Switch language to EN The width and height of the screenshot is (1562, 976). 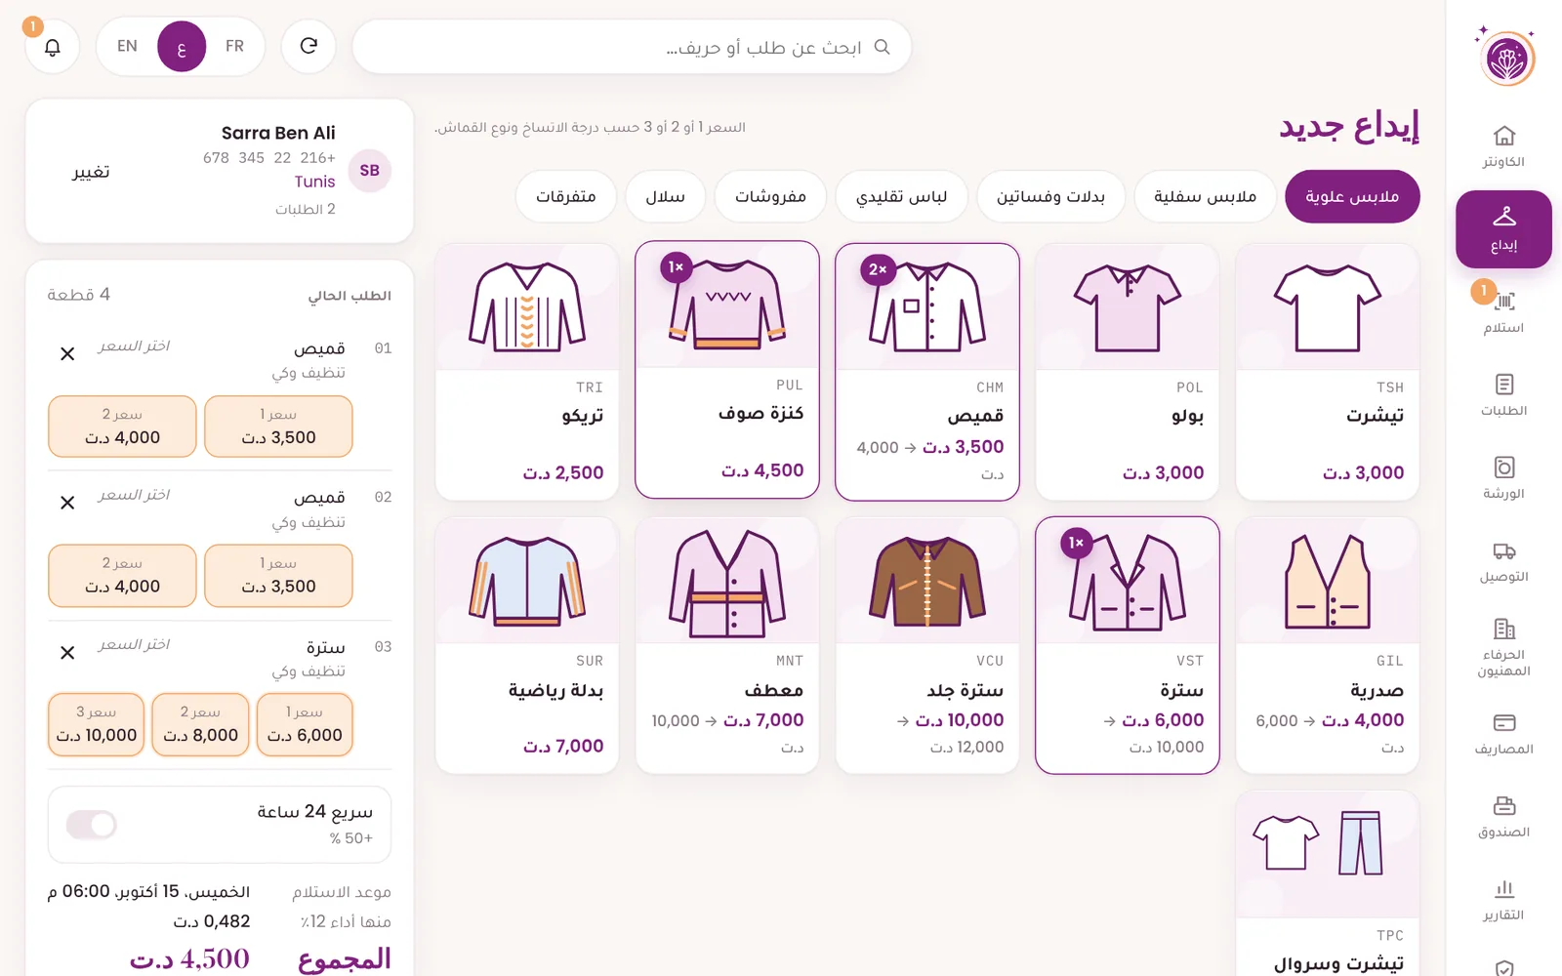tap(127, 46)
